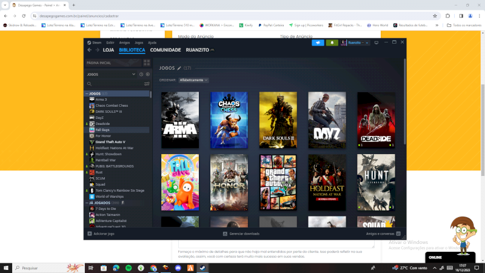Open the green notifications bell
This screenshot has height=273, width=485.
(332, 43)
